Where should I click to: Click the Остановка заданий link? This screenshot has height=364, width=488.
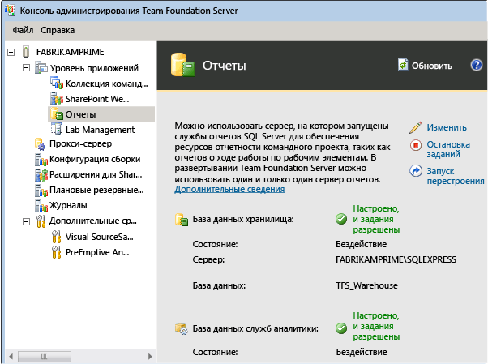tap(448, 149)
